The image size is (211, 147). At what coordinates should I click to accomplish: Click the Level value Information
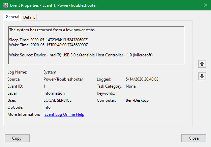coord(54,93)
